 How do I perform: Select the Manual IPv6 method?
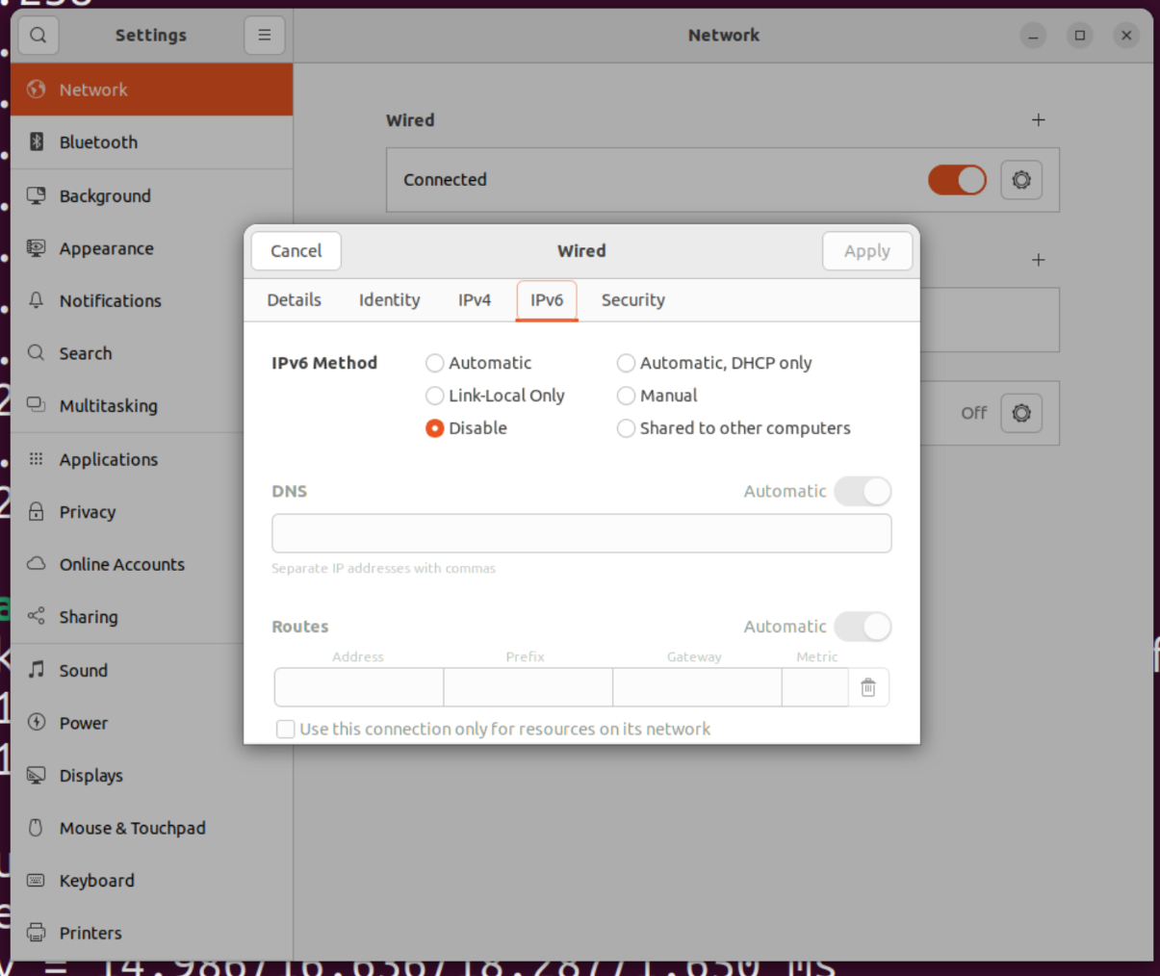(627, 396)
